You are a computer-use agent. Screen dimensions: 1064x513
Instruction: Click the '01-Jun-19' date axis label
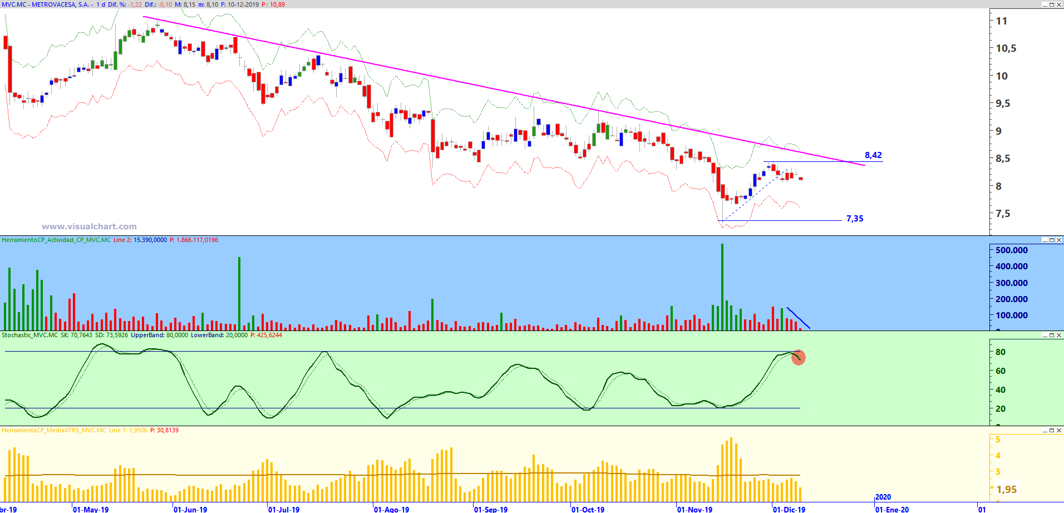click(x=190, y=509)
